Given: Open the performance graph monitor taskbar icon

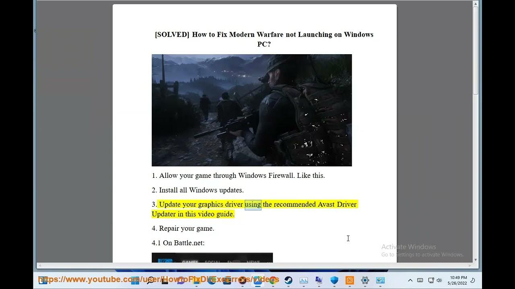Looking at the screenshot, I should (304, 280).
